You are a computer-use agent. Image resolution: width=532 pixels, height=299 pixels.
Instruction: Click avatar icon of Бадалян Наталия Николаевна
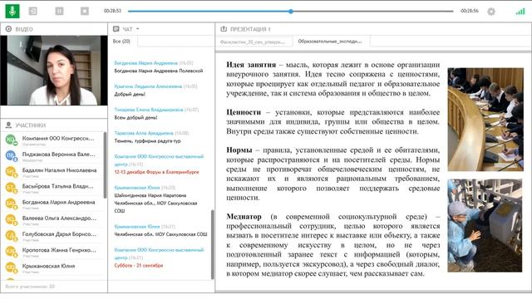pyautogui.click(x=11, y=172)
